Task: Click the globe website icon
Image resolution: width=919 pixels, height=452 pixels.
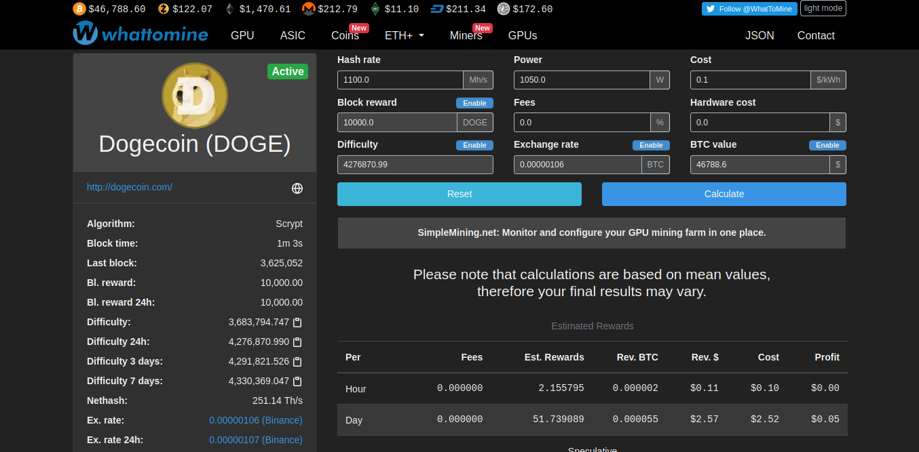Action: click(x=297, y=188)
